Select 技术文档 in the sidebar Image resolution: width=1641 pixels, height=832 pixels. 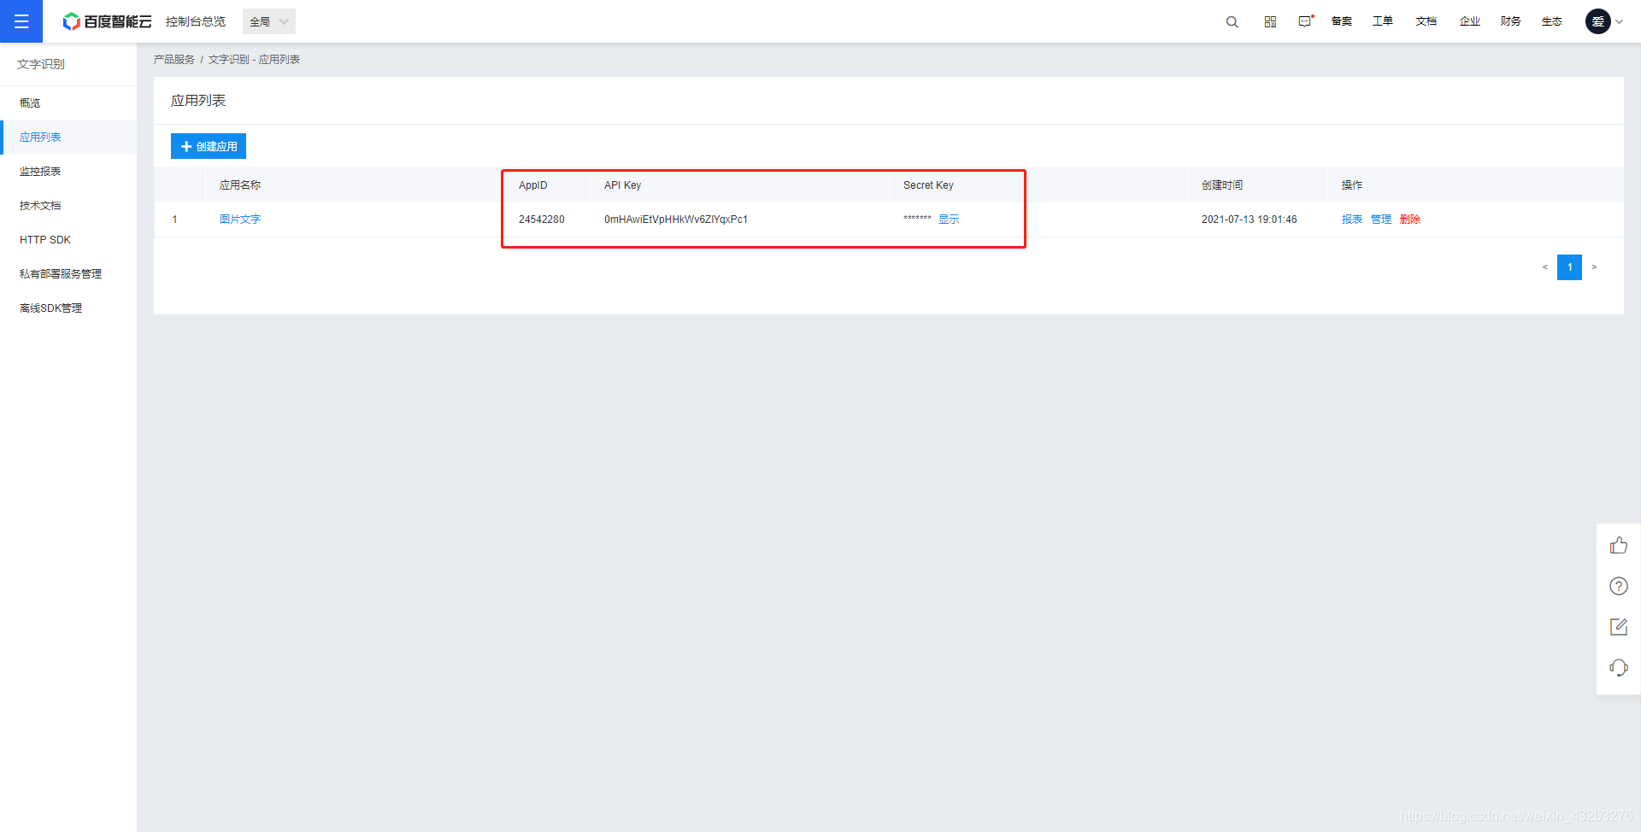pyautogui.click(x=68, y=205)
